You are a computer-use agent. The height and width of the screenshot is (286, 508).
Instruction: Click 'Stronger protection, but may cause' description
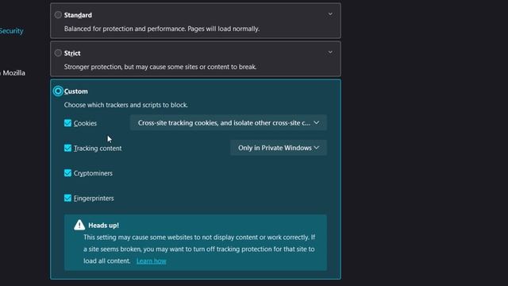click(x=160, y=67)
